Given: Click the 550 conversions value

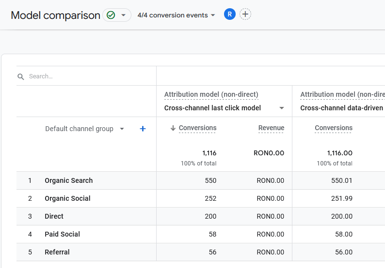Looking at the screenshot, I should (210, 180).
